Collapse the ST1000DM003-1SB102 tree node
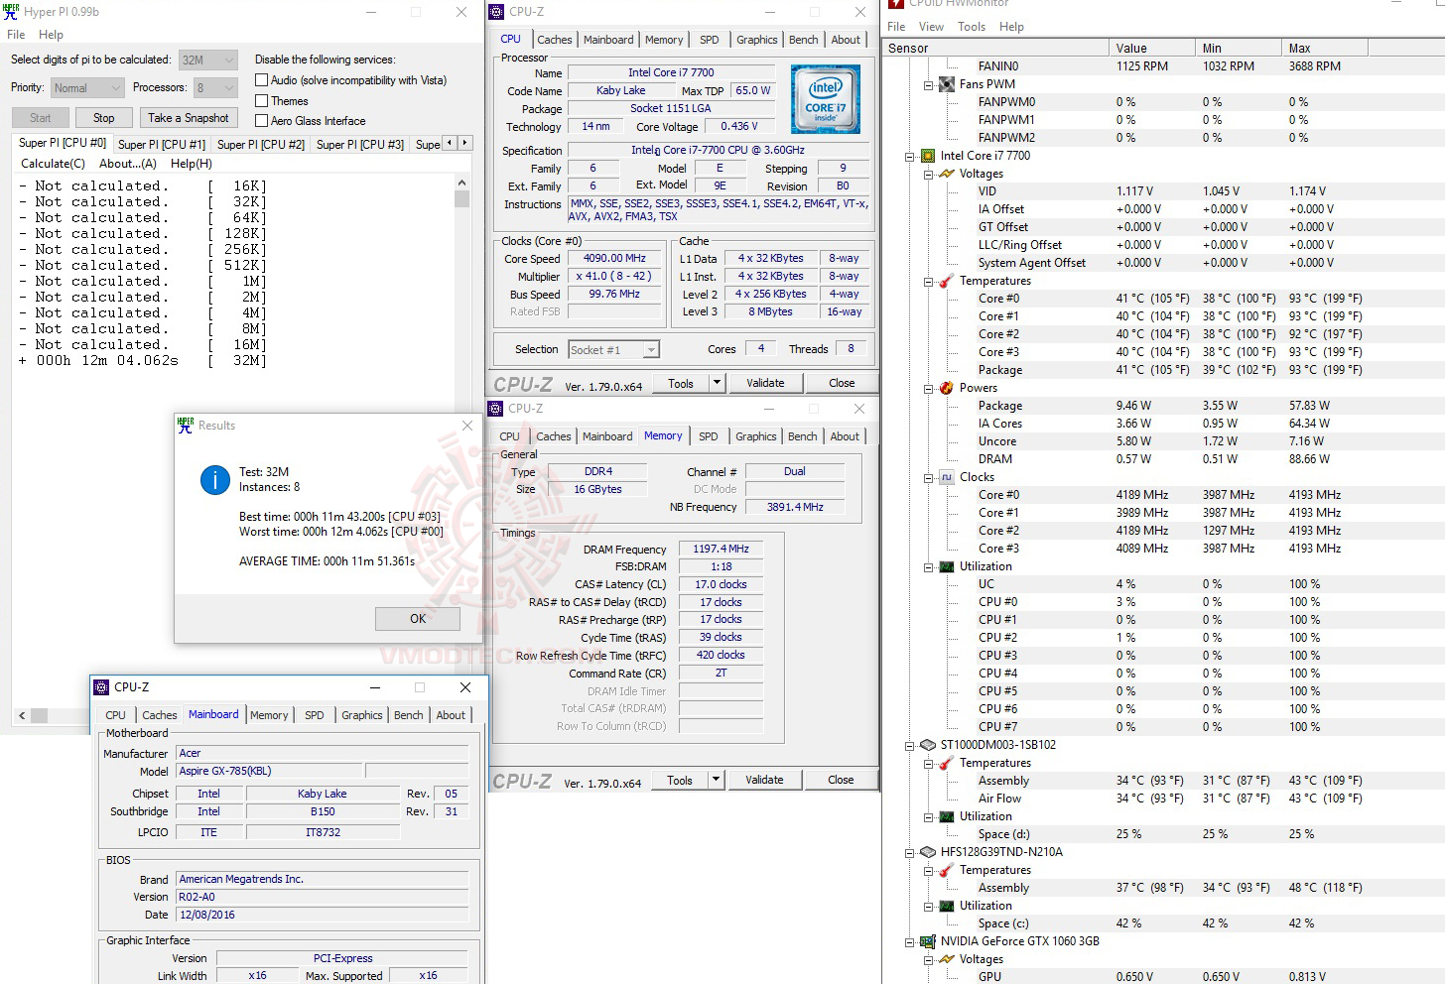This screenshot has height=984, width=1445. click(x=910, y=745)
